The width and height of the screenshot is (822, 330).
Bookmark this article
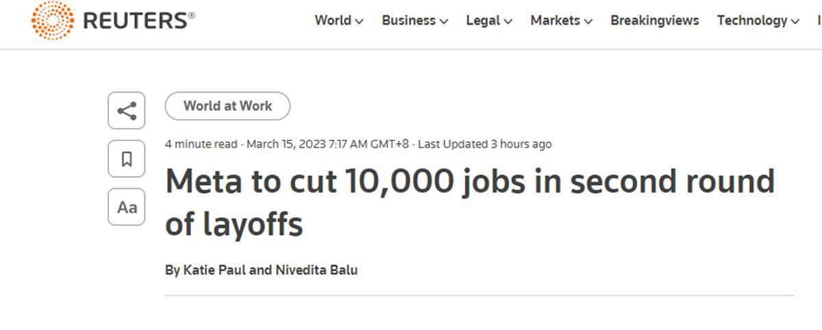tap(127, 159)
